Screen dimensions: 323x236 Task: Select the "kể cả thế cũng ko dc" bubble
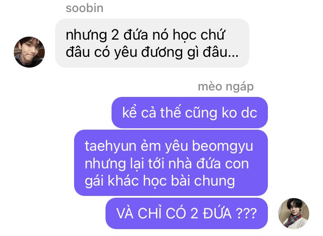pos(190,112)
